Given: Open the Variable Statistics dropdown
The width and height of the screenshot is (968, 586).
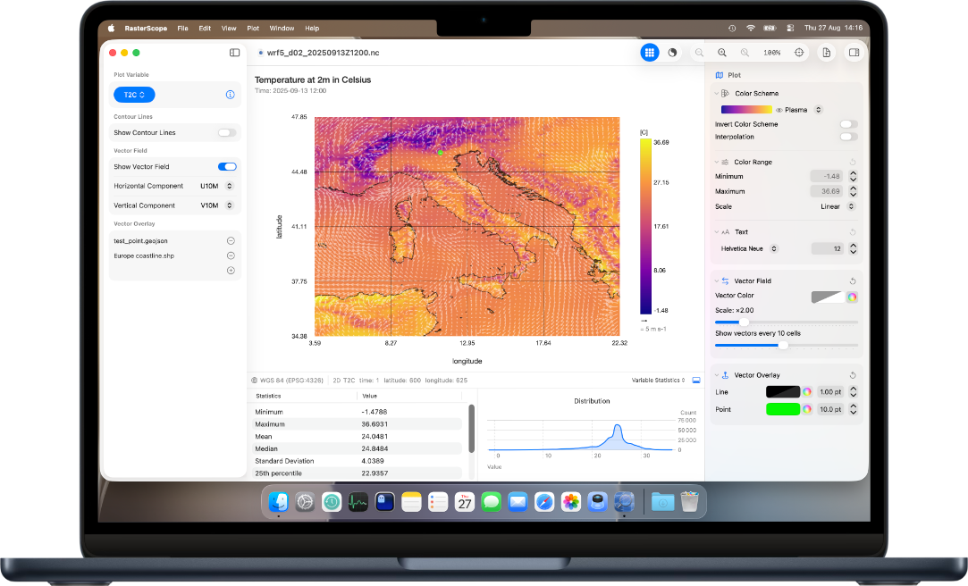Looking at the screenshot, I should [x=658, y=381].
